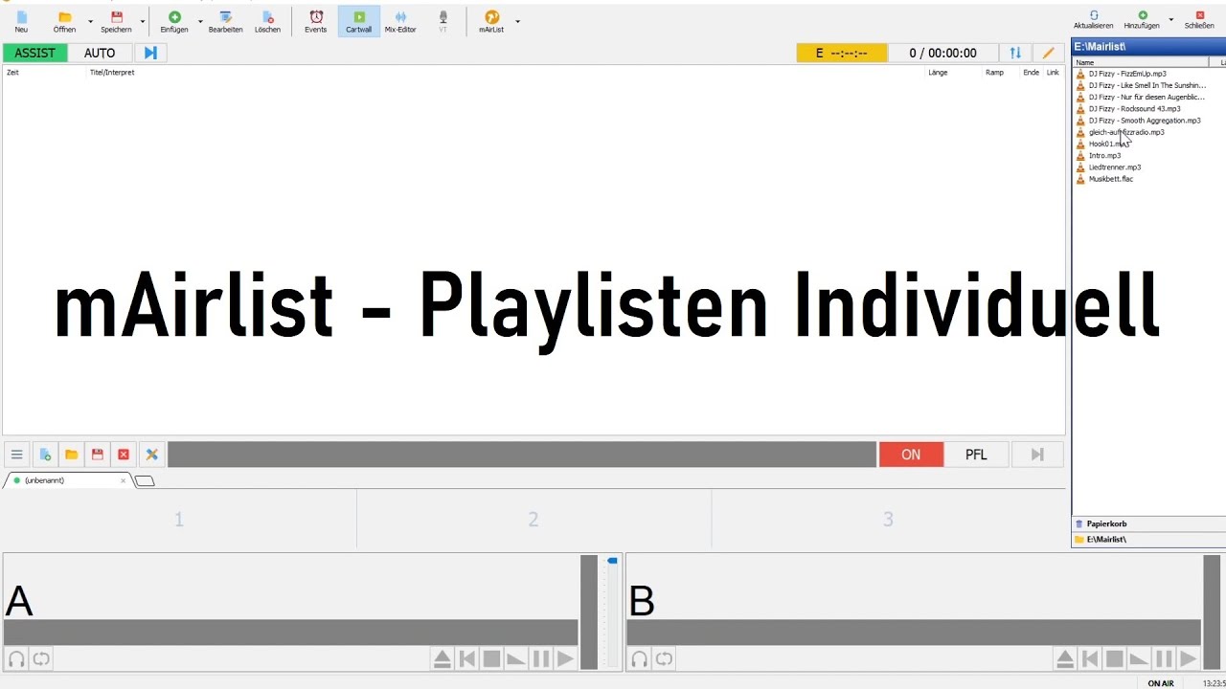Screen dimensions: 1226x689
Task: Toggle loop on Player A
Action: click(41, 658)
